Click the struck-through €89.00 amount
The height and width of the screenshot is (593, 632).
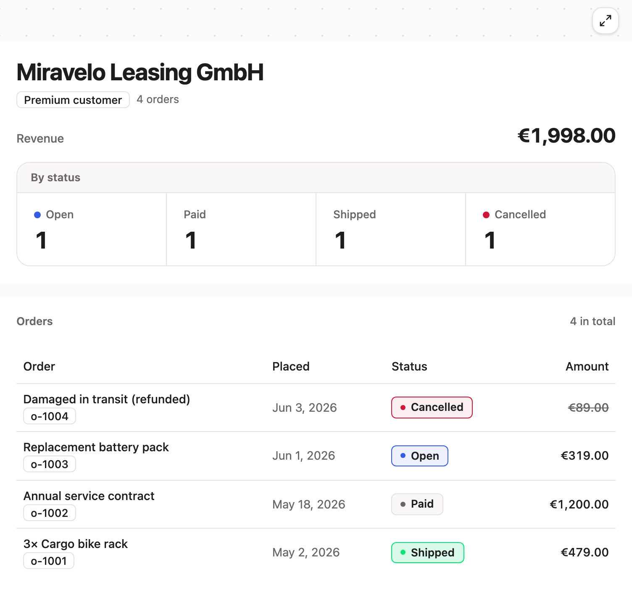coord(588,408)
